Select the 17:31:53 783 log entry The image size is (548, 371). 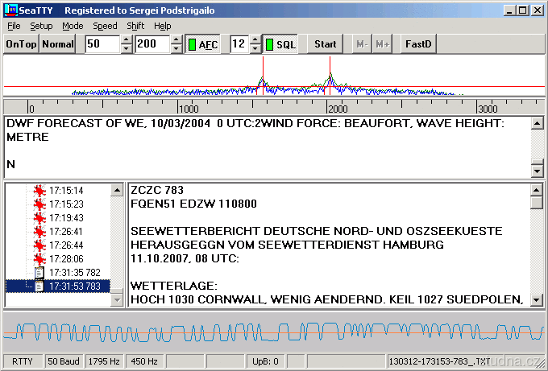(74, 286)
